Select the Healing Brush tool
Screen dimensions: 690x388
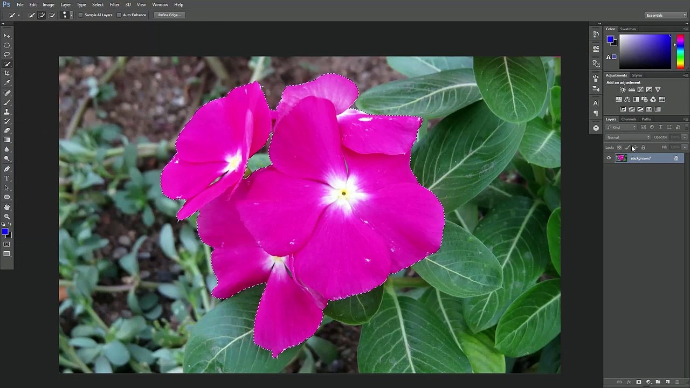7,93
